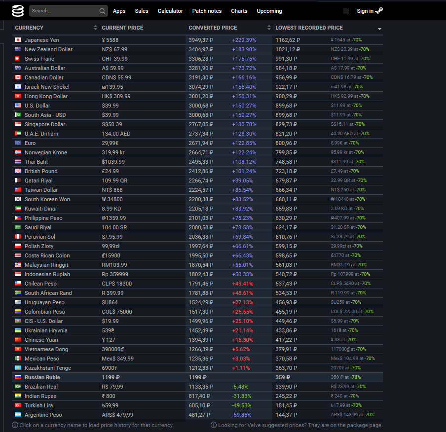Click the Steam icon beside Sign in
446x432 pixels.
[379, 11]
